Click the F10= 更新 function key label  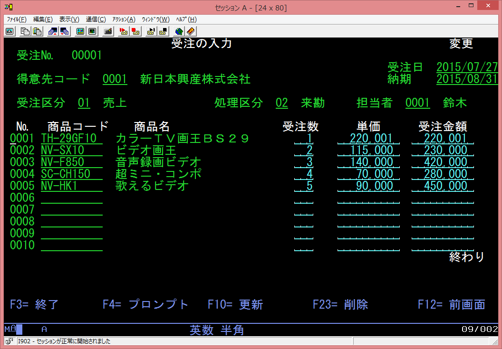[x=235, y=305]
